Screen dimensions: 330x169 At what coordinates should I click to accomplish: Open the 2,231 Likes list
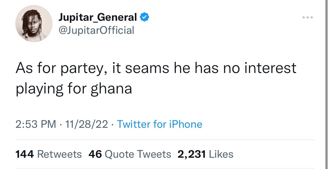tap(205, 154)
